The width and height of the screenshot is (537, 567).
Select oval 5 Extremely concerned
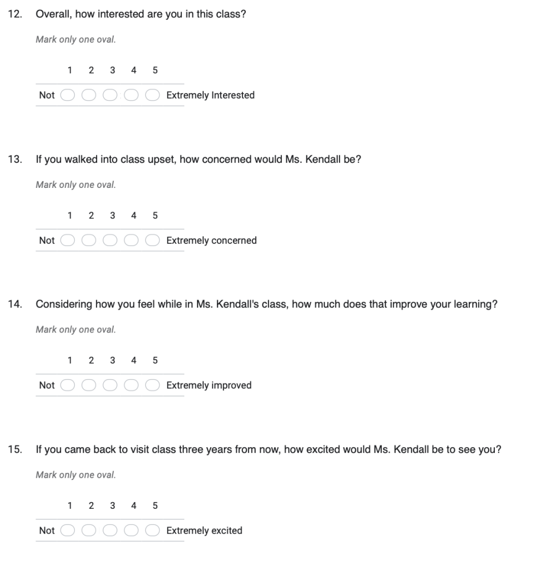coord(153,241)
